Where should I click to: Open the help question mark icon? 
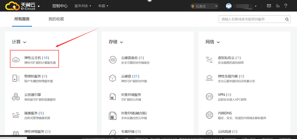[x=286, y=6]
